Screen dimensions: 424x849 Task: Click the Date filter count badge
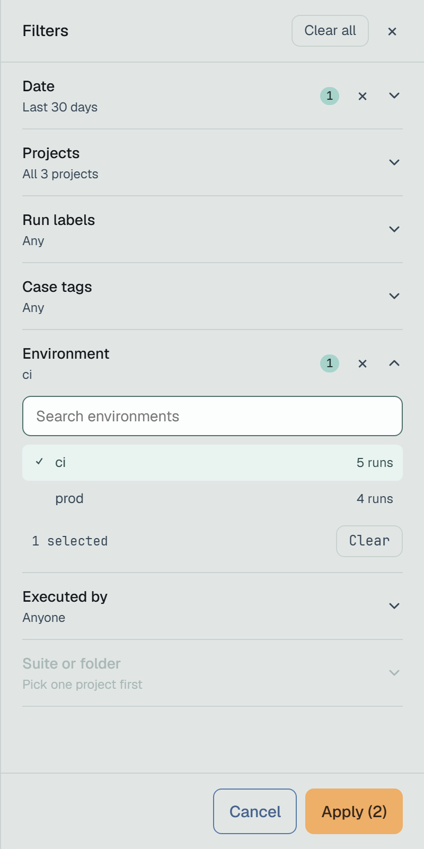point(330,96)
